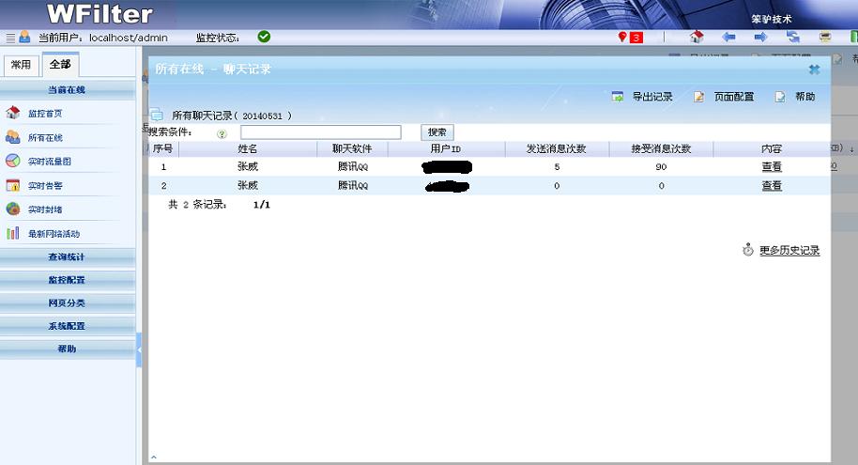858x465 pixels.
Task: Click the search condition input field
Action: [x=320, y=132]
